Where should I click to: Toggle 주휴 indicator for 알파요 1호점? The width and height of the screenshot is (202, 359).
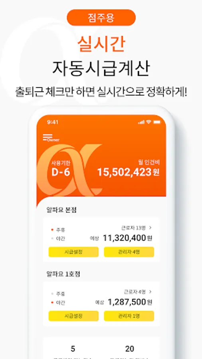(x=58, y=294)
